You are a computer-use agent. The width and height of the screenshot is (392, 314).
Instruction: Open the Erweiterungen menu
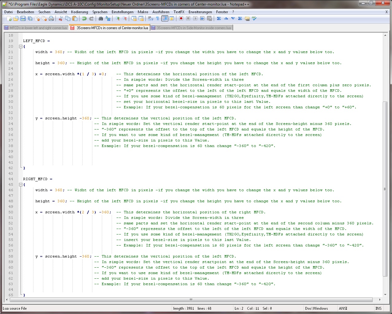coord(200,12)
